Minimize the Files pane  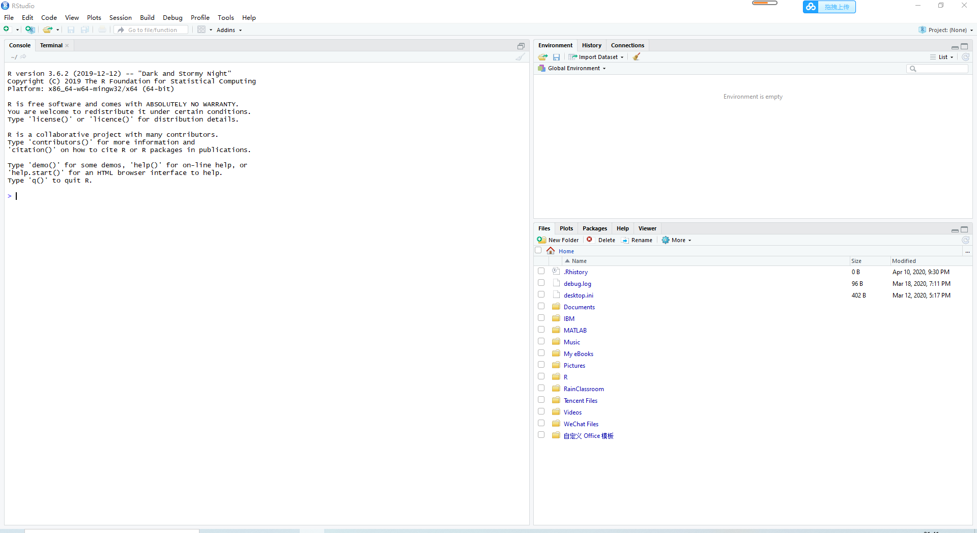click(x=955, y=230)
